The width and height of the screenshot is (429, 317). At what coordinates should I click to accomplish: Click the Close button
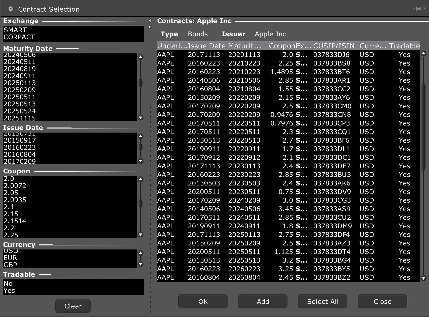(383, 301)
